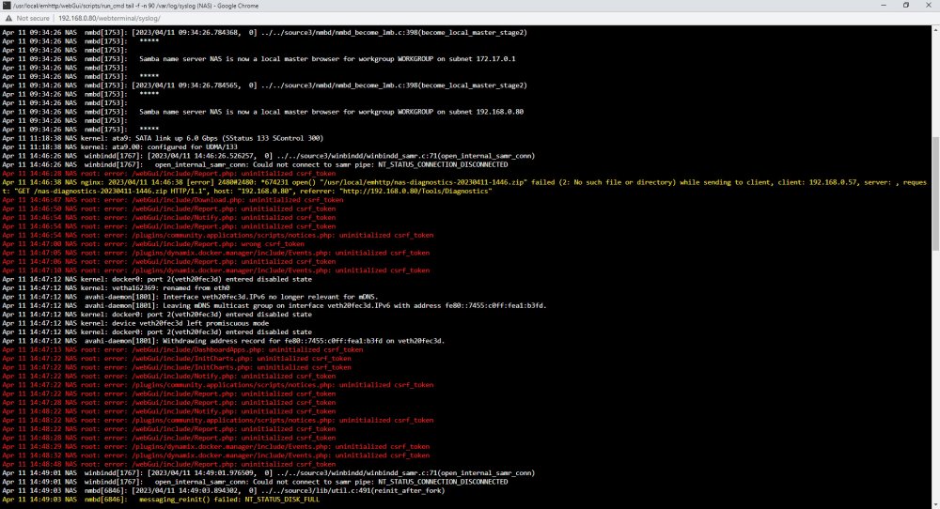Minimize the Chrome syslog window

(x=883, y=6)
